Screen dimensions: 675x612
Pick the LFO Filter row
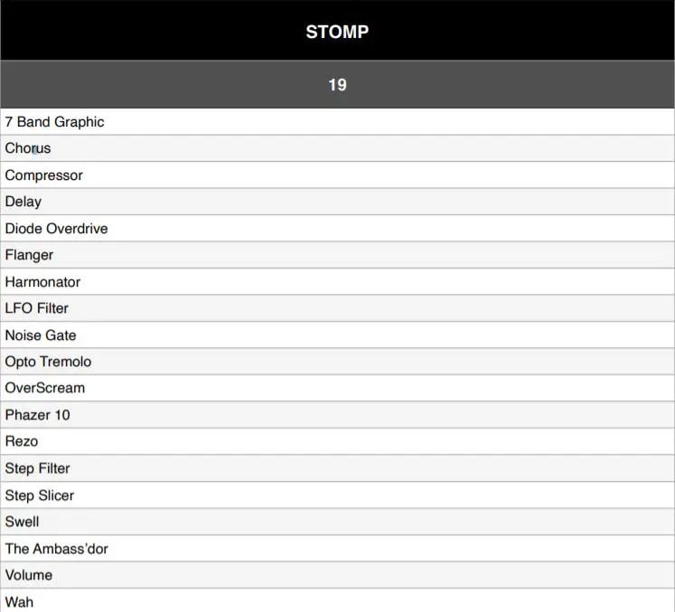(x=37, y=308)
